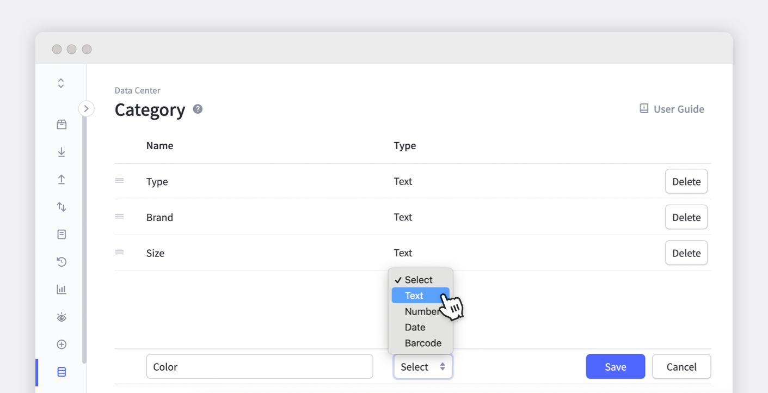Select the active database icon in sidebar
The width and height of the screenshot is (768, 393).
(62, 372)
